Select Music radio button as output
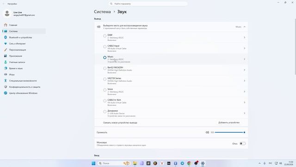This screenshot has height=167, width=296. 105,58
